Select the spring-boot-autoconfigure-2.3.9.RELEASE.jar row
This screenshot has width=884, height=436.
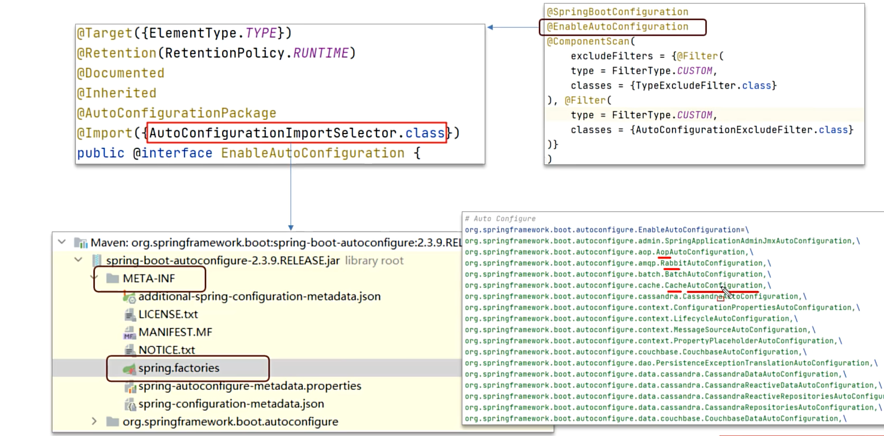[x=223, y=260]
